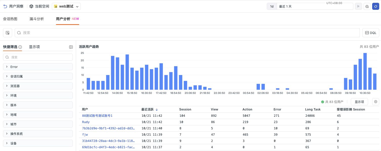381x151 pixels.
Task: Open user 69d1bcfc-d4f3-4edc-b821-fac…
Action: click(108, 147)
